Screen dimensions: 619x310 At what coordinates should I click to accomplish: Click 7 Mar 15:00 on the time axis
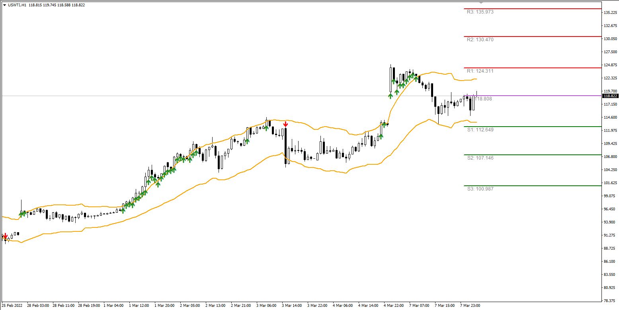point(445,306)
